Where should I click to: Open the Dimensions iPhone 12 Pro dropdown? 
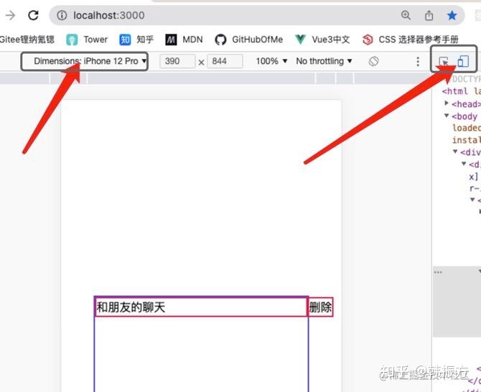click(x=85, y=61)
